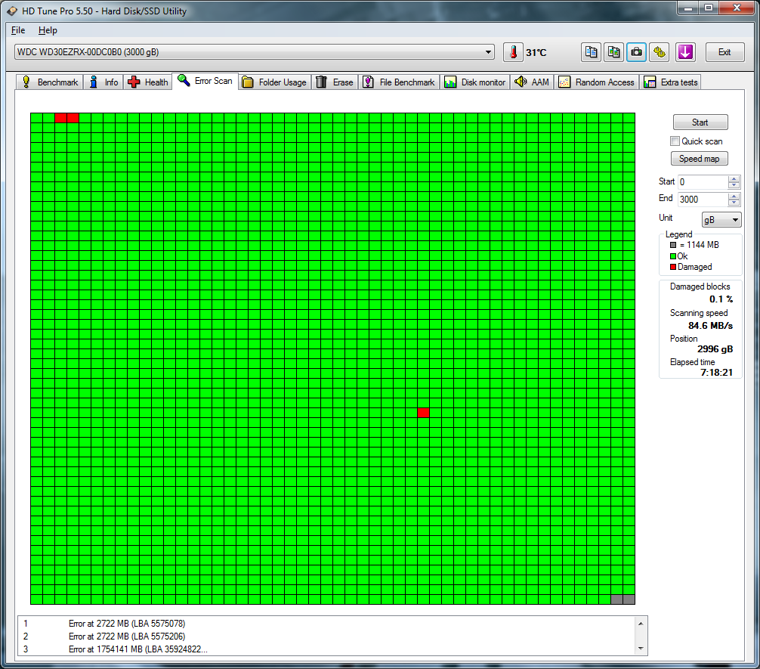The width and height of the screenshot is (760, 669).
Task: Open options with the wrench icon
Action: pos(660,52)
